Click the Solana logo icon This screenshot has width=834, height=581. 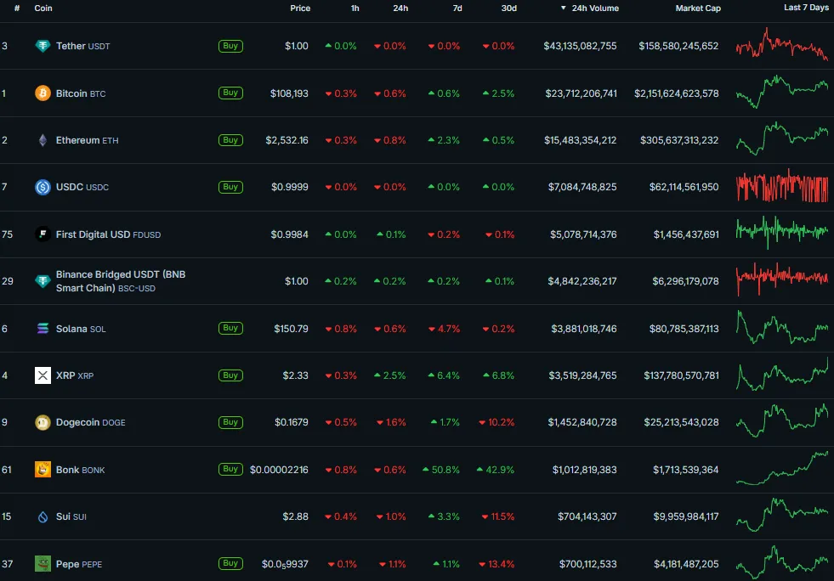43,328
